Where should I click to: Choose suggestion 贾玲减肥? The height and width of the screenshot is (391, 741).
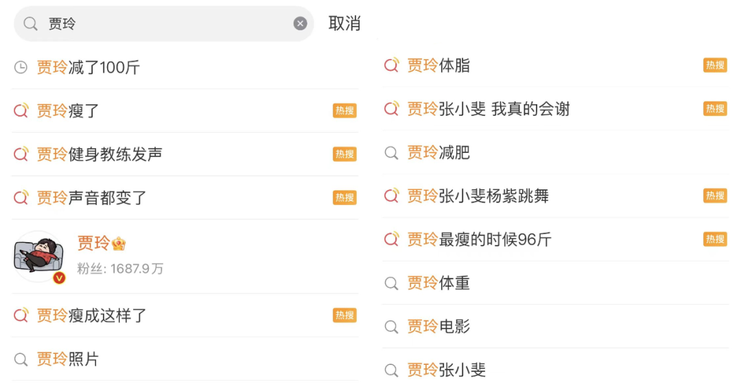pos(438,152)
